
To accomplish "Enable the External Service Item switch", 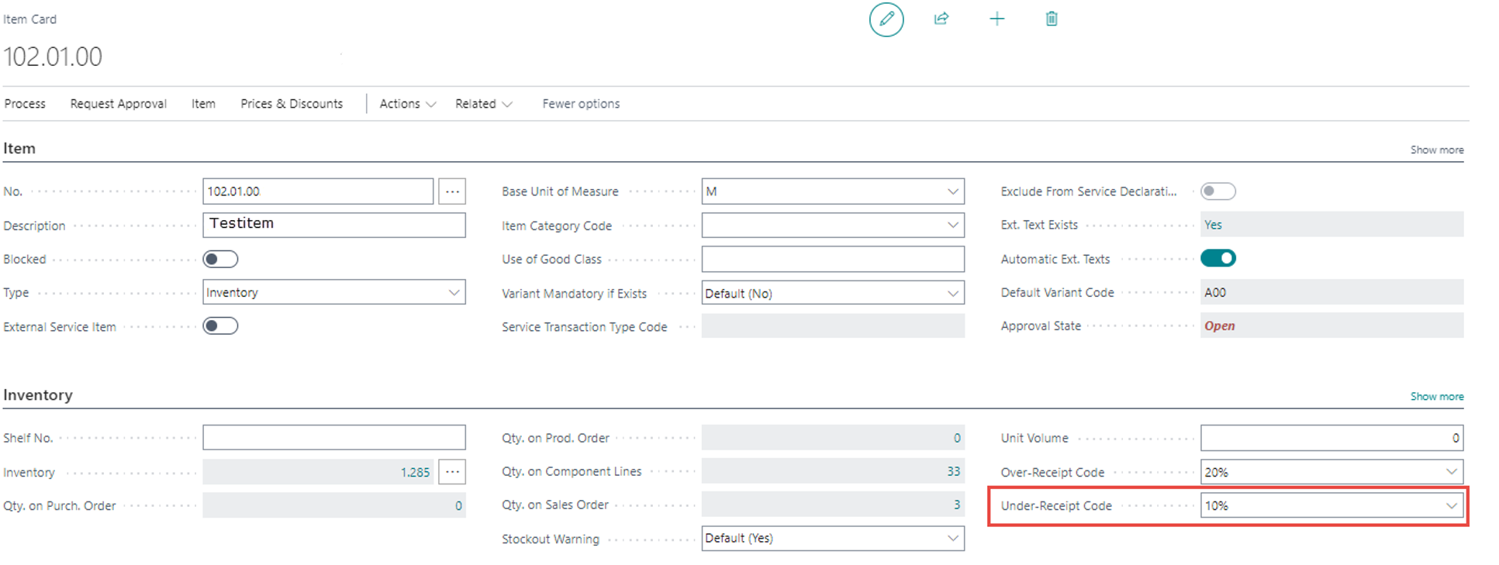I will pyautogui.click(x=220, y=326).
